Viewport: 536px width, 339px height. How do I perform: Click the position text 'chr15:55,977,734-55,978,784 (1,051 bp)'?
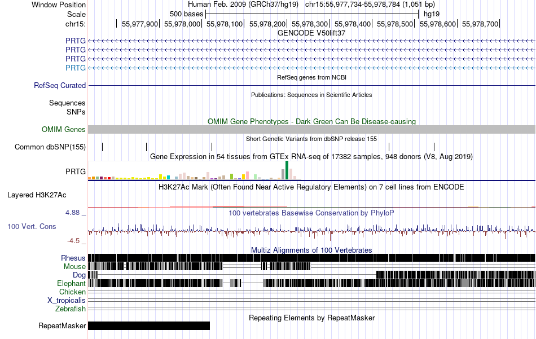(370, 5)
